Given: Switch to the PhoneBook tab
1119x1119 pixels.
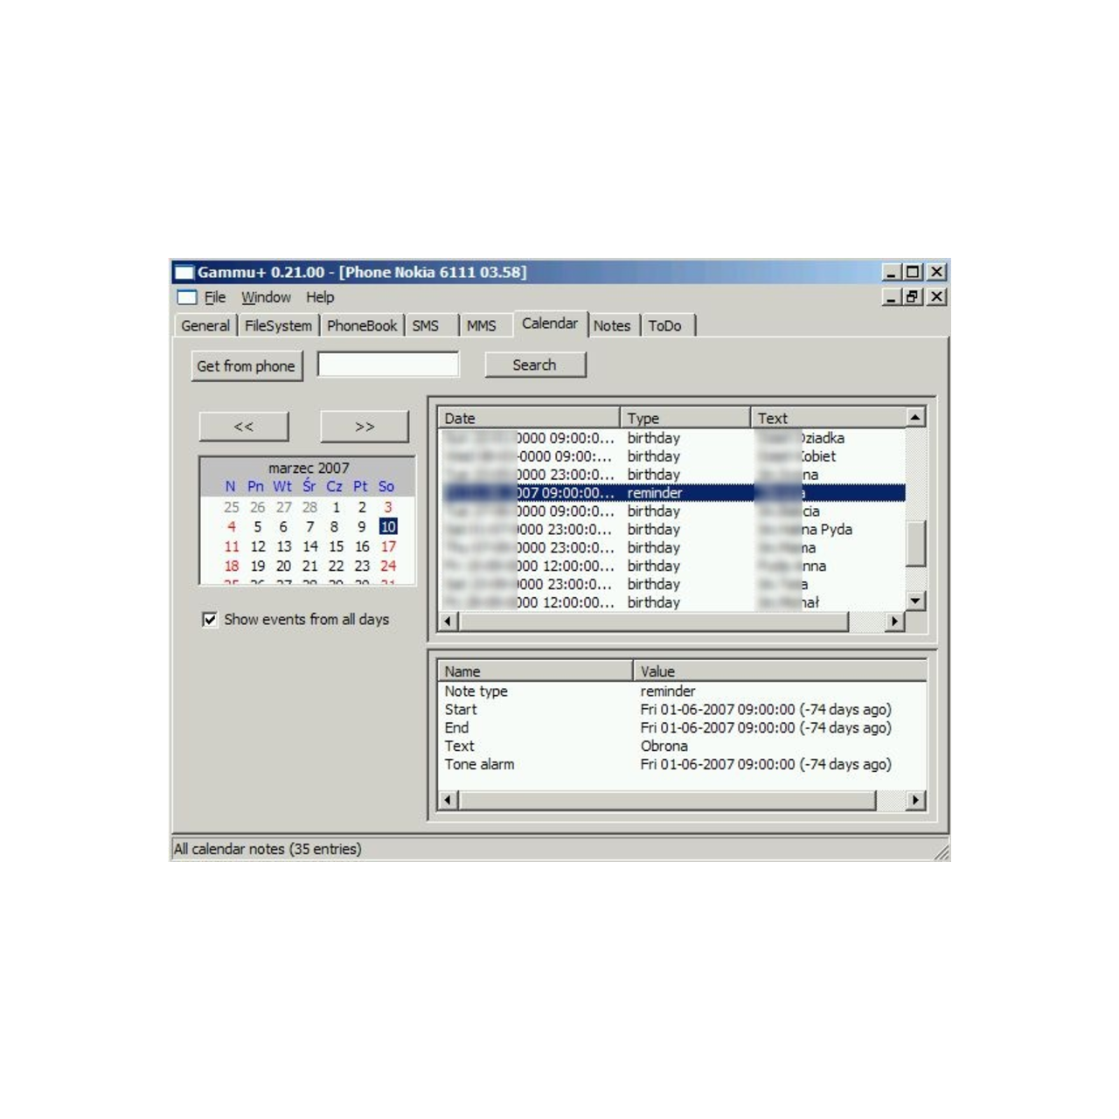Looking at the screenshot, I should coord(362,326).
